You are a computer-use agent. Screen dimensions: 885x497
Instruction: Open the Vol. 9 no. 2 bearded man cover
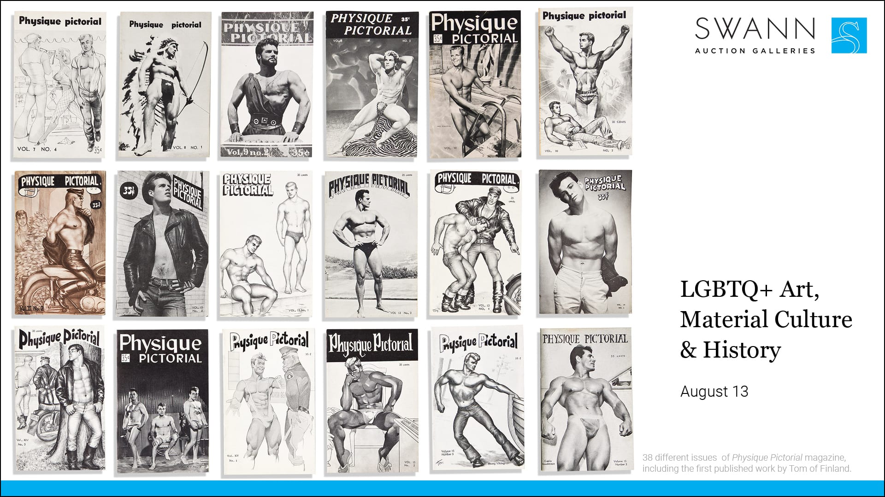click(267, 85)
